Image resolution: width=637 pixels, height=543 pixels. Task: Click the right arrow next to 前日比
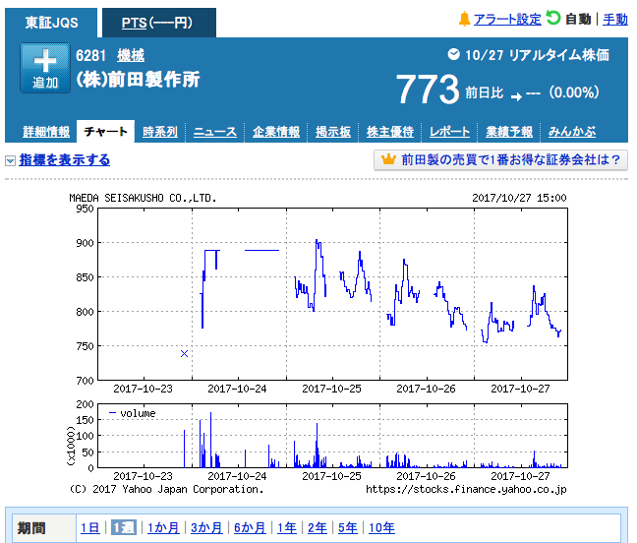(x=516, y=96)
